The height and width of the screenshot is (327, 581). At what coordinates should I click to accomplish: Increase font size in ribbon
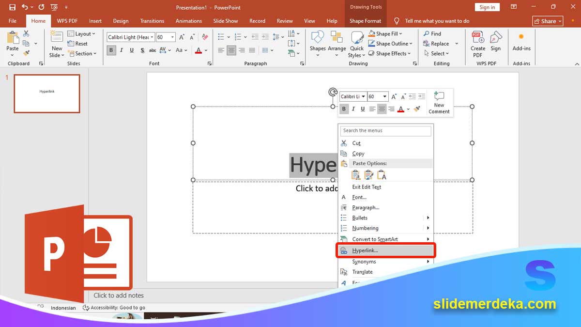[182, 37]
